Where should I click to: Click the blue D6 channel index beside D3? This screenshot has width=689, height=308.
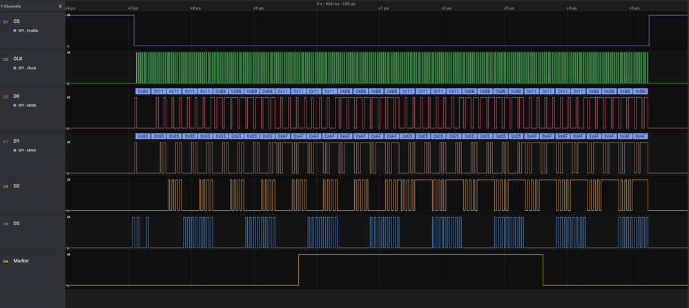click(6, 224)
